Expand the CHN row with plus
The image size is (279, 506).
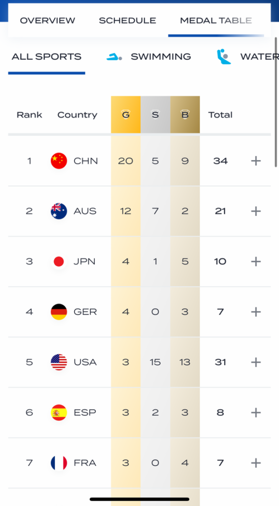pos(256,161)
